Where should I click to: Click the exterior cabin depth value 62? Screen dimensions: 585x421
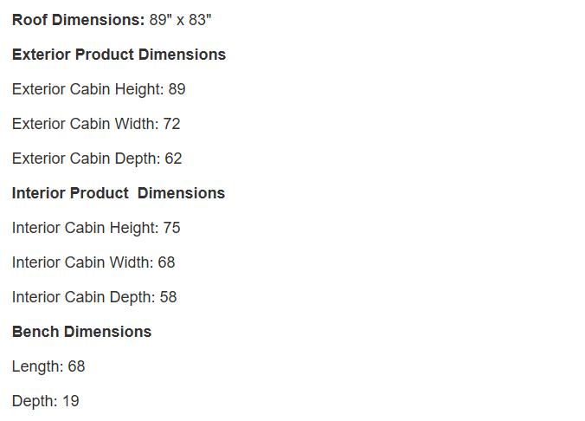pos(173,159)
